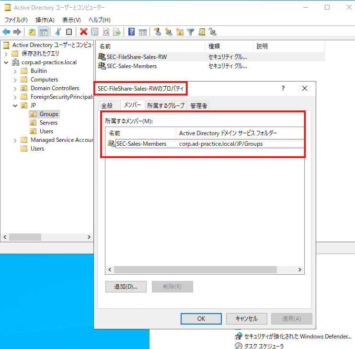
Task: Click SEC-FileShare-Sales-RW group icon in list
Action: tap(102, 57)
